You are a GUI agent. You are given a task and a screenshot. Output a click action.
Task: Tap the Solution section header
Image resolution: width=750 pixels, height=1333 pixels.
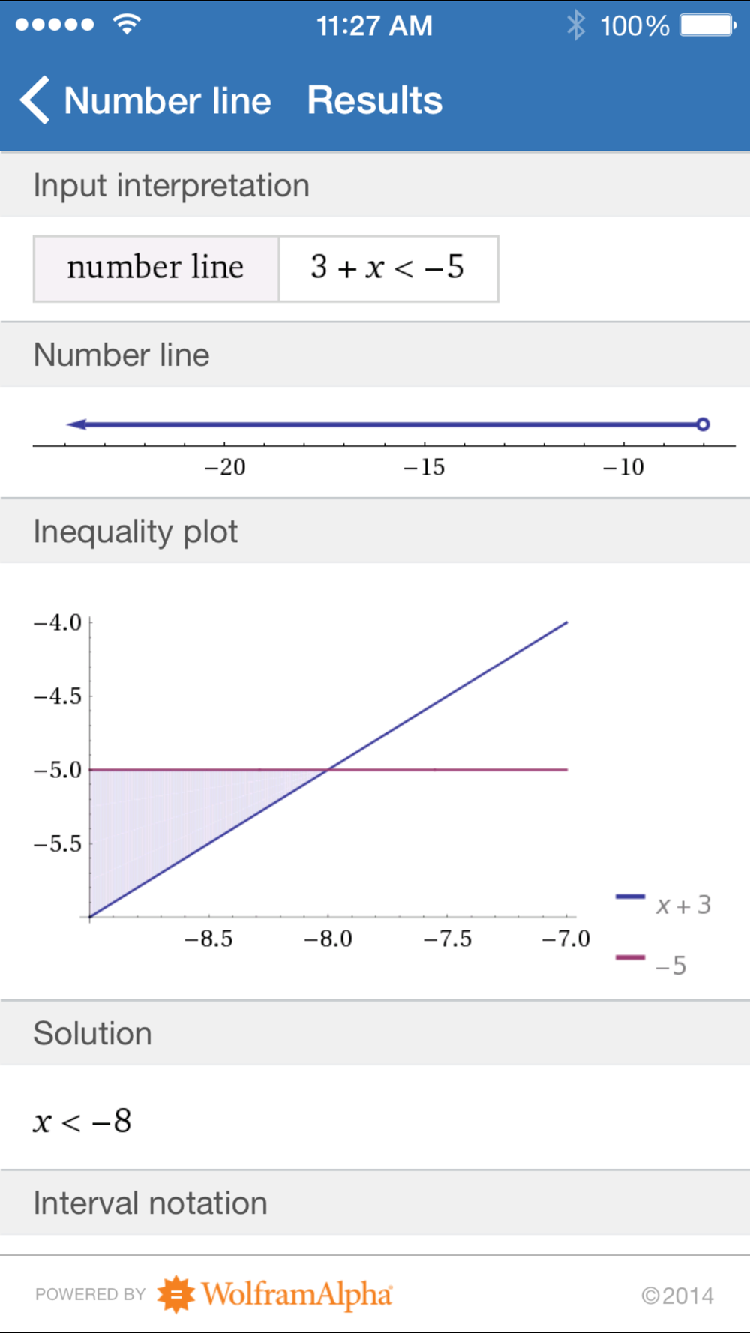pos(93,1034)
